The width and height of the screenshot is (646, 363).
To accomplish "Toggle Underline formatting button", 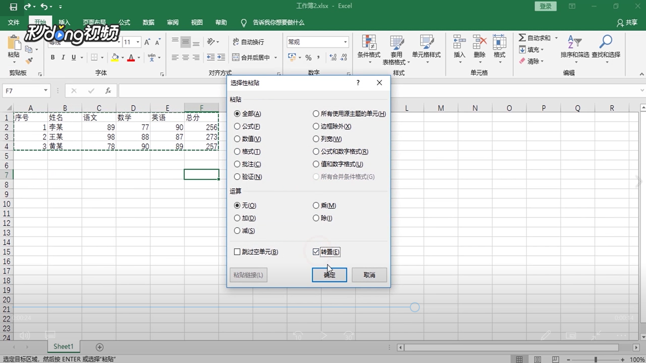I will [74, 57].
